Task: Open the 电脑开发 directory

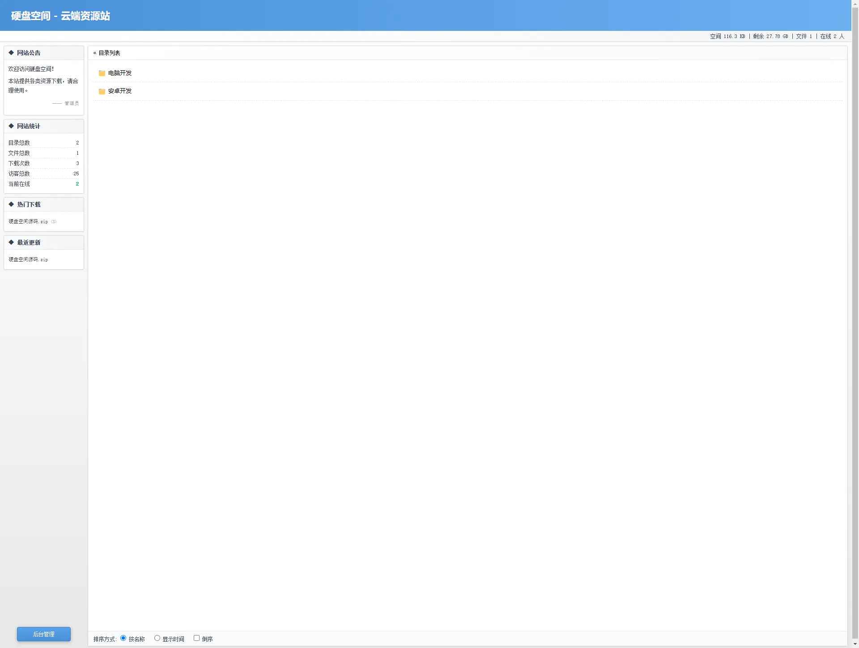Action: click(x=120, y=73)
